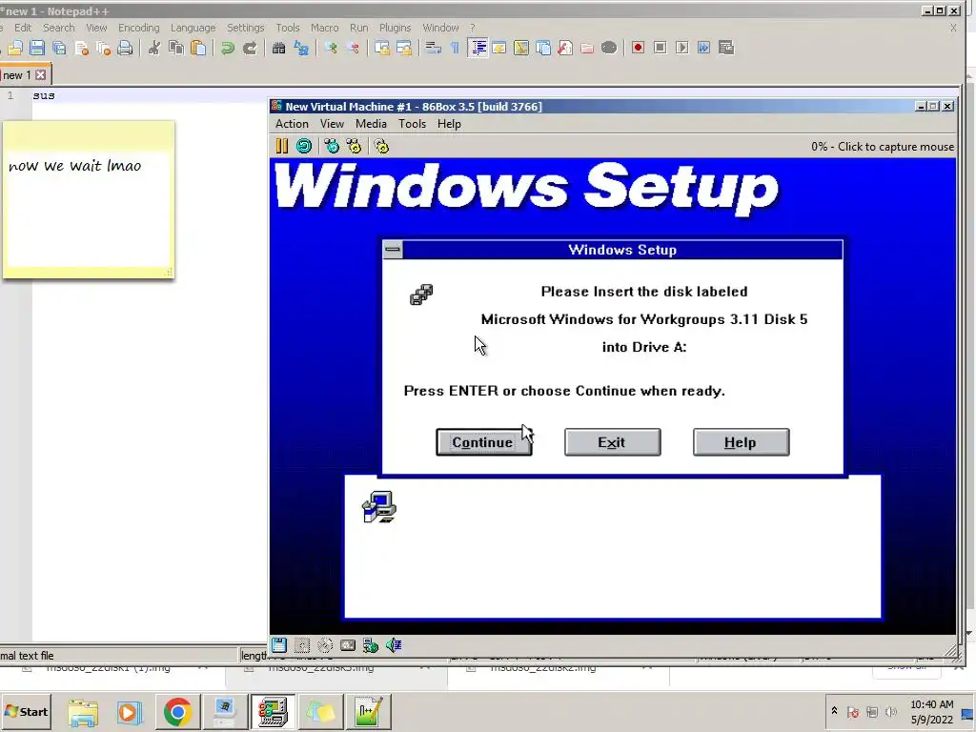Screen dimensions: 976x732
Task: Open Plugins menu in Notepad++
Action: pyautogui.click(x=395, y=28)
